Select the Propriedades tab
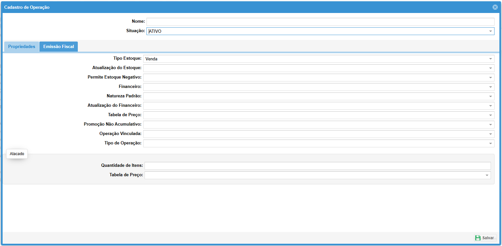The image size is (502, 246). pos(21,46)
